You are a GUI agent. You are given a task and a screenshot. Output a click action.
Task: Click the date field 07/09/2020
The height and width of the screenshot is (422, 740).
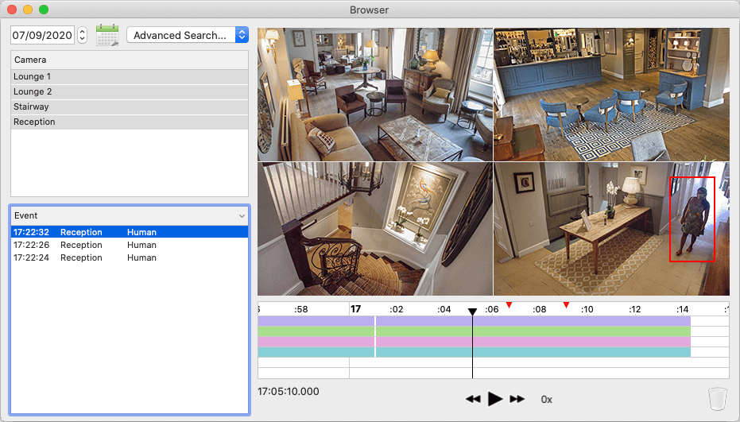42,35
